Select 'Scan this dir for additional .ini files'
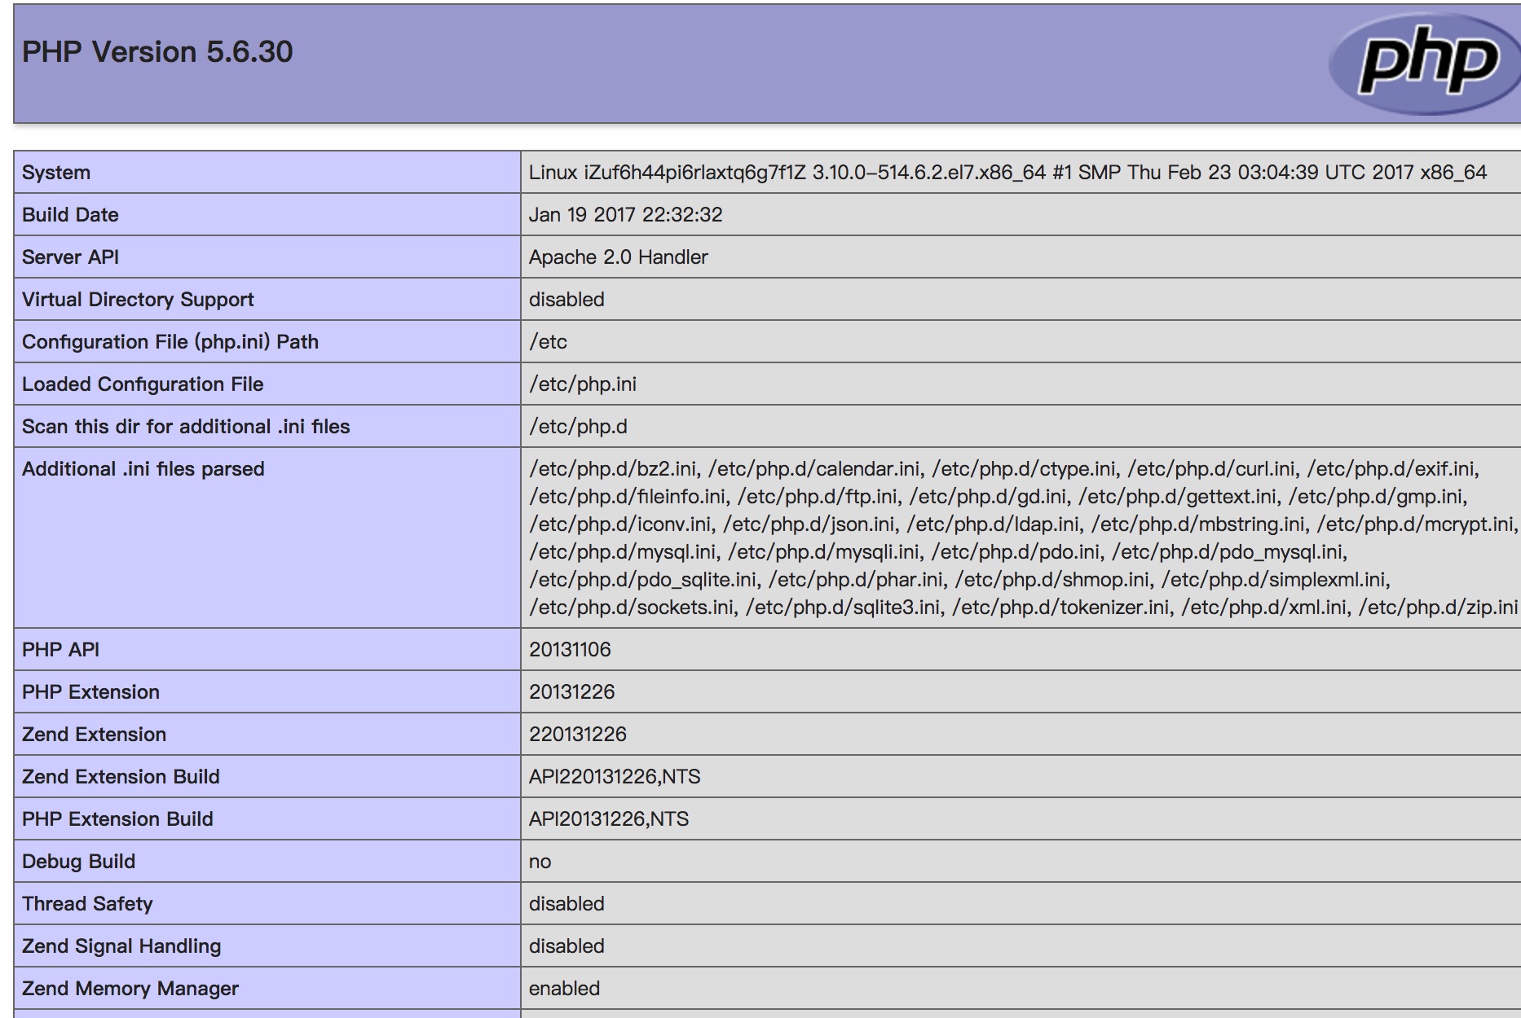This screenshot has height=1018, width=1521. (186, 427)
